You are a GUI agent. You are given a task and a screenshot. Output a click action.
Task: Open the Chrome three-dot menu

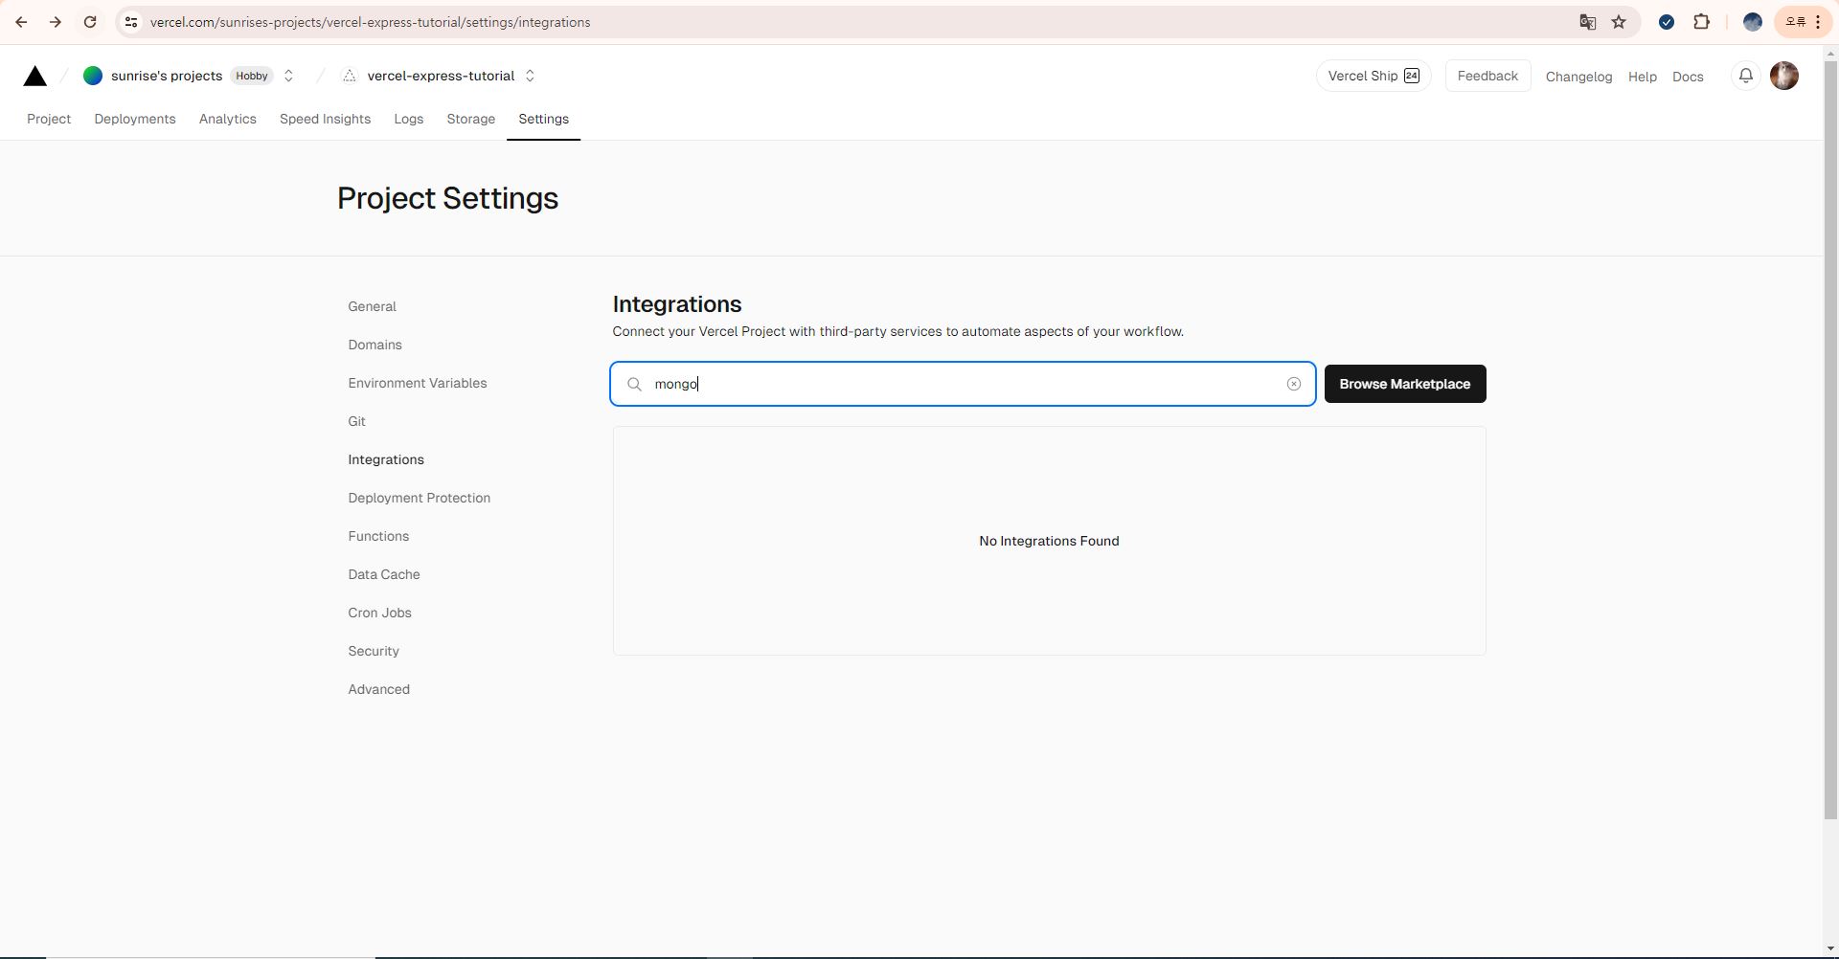coord(1818,22)
